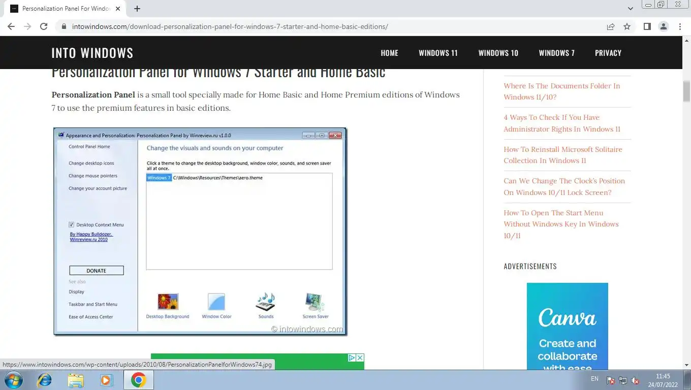Open the Chrome side panel icon
691x390 pixels.
[647, 26]
